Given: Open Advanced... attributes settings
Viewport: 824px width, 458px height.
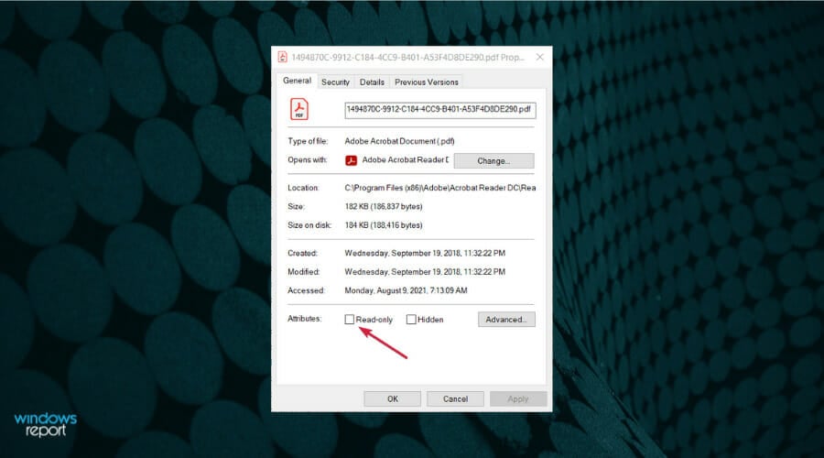Looking at the screenshot, I should click(x=506, y=319).
